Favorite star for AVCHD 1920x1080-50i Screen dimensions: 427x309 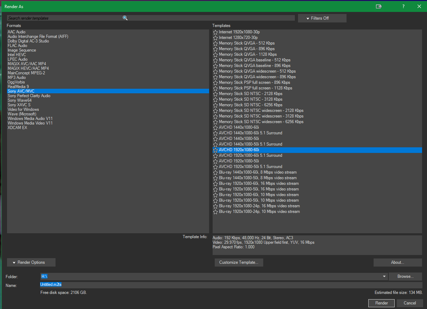click(215, 161)
